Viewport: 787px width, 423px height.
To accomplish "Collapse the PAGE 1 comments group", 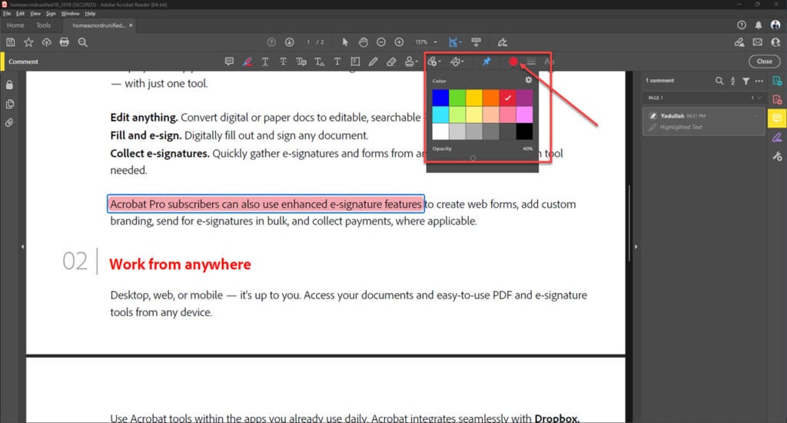I will (x=759, y=98).
